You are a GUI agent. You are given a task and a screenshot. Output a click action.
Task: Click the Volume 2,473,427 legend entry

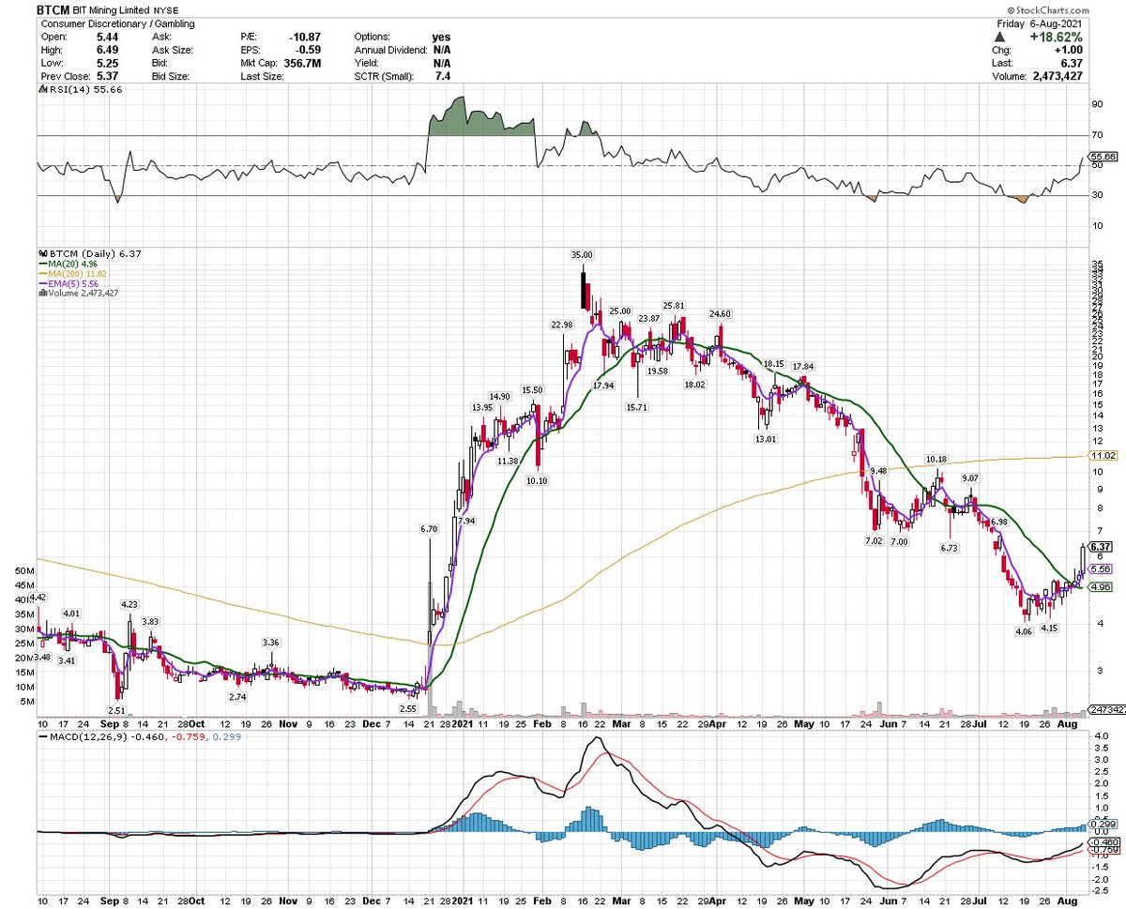click(x=79, y=294)
